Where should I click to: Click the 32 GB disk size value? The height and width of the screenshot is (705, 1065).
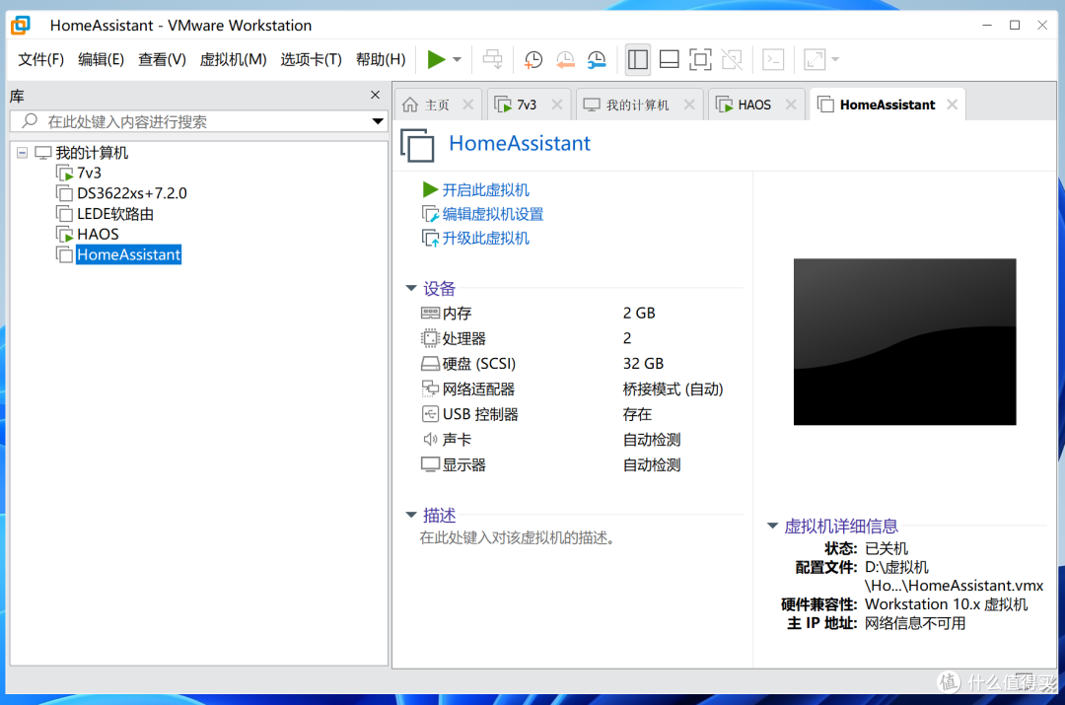643,364
